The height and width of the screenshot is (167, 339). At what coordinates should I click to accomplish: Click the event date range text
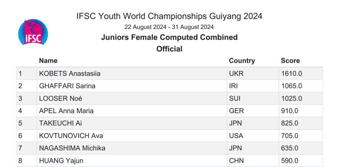tap(169, 27)
